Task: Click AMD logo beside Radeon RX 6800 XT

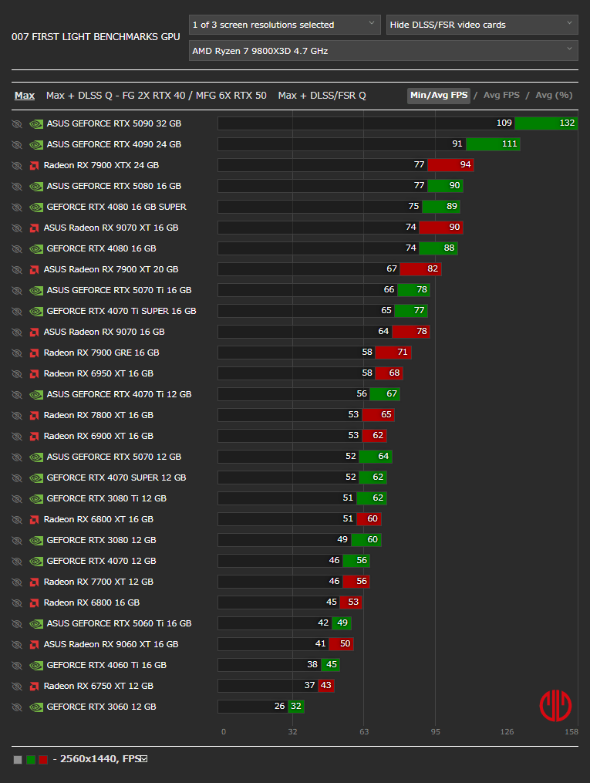Action: click(35, 520)
